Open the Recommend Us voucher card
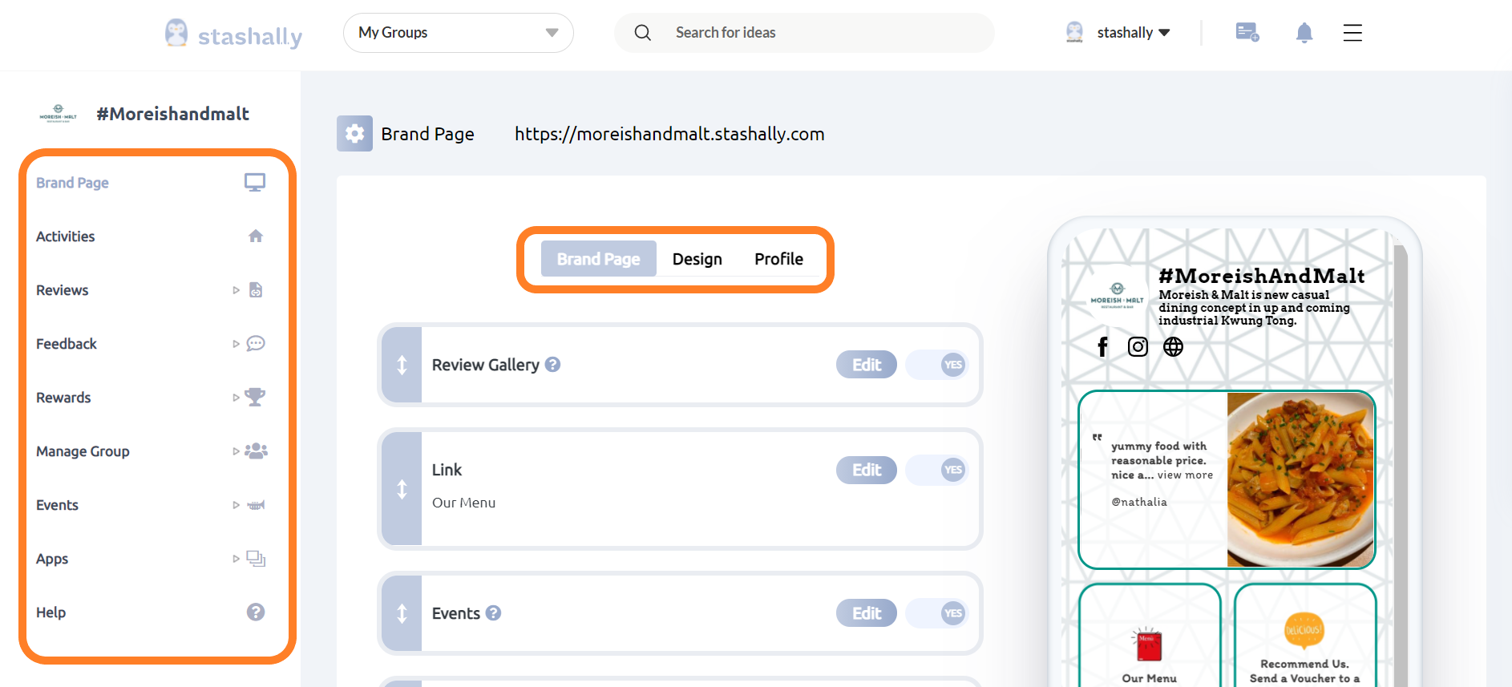1512x687 pixels. (1305, 637)
